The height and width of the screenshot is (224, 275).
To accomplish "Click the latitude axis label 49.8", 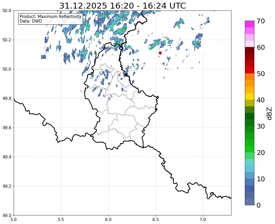I will [x=7, y=99].
